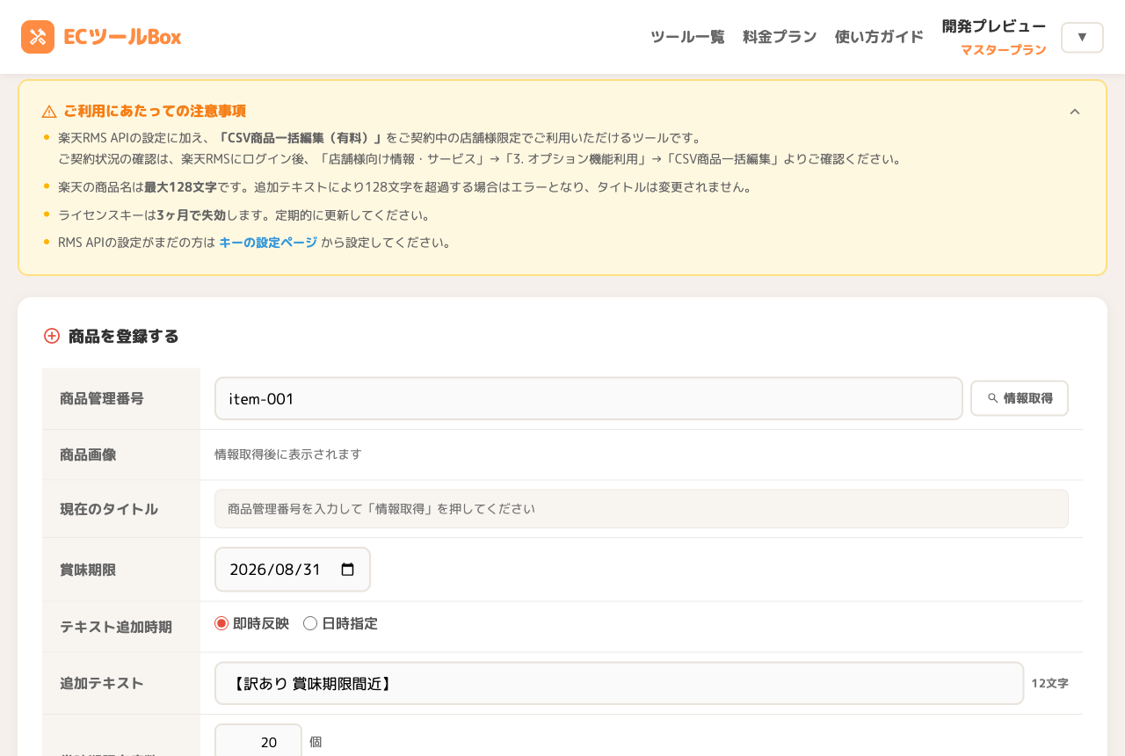Click the warning triangle icon in notice
Viewport: 1125px width, 756px height.
(49, 112)
